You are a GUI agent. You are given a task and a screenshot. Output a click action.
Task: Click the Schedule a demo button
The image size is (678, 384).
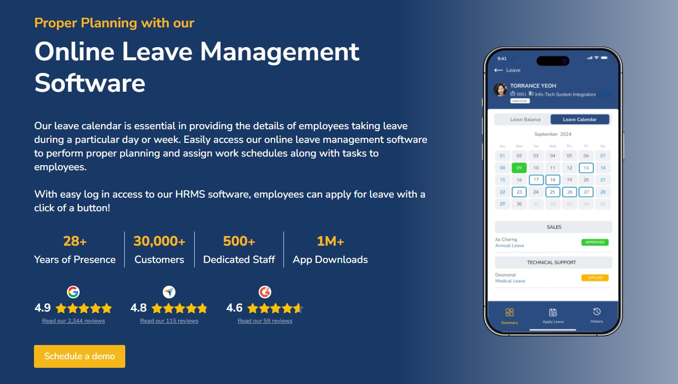tap(79, 356)
